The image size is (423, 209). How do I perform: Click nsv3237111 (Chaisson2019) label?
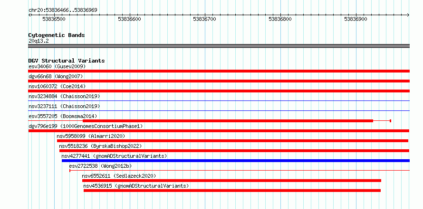tap(64, 106)
